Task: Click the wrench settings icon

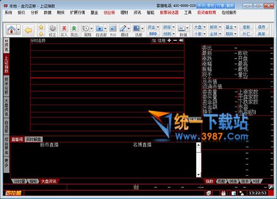Action: pos(271,187)
